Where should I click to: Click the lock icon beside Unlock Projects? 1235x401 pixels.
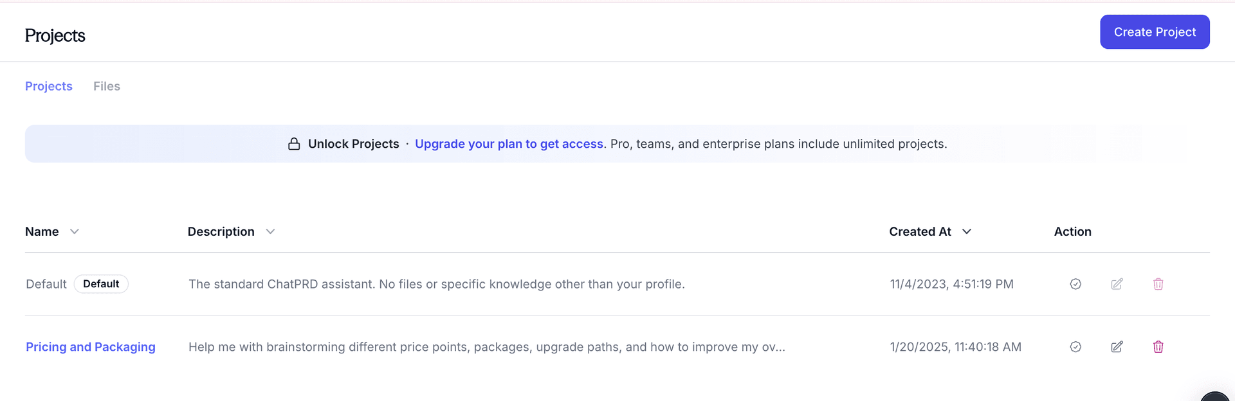(x=294, y=144)
